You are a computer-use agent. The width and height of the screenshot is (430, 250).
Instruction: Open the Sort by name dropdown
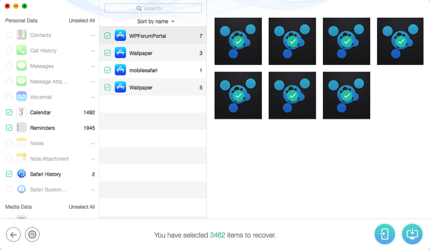[x=155, y=22]
